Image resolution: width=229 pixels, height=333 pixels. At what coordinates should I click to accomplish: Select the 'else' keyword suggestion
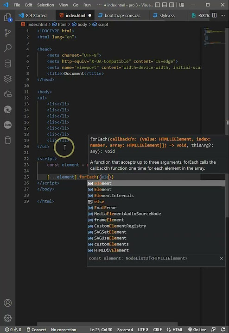(x=156, y=202)
